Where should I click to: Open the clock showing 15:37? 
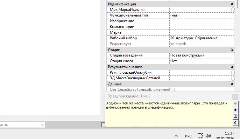(x=229, y=133)
